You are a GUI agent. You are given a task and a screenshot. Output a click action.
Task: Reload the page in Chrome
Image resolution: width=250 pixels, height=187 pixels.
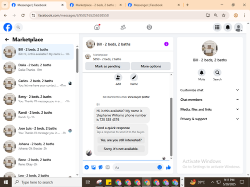[x=23, y=15]
